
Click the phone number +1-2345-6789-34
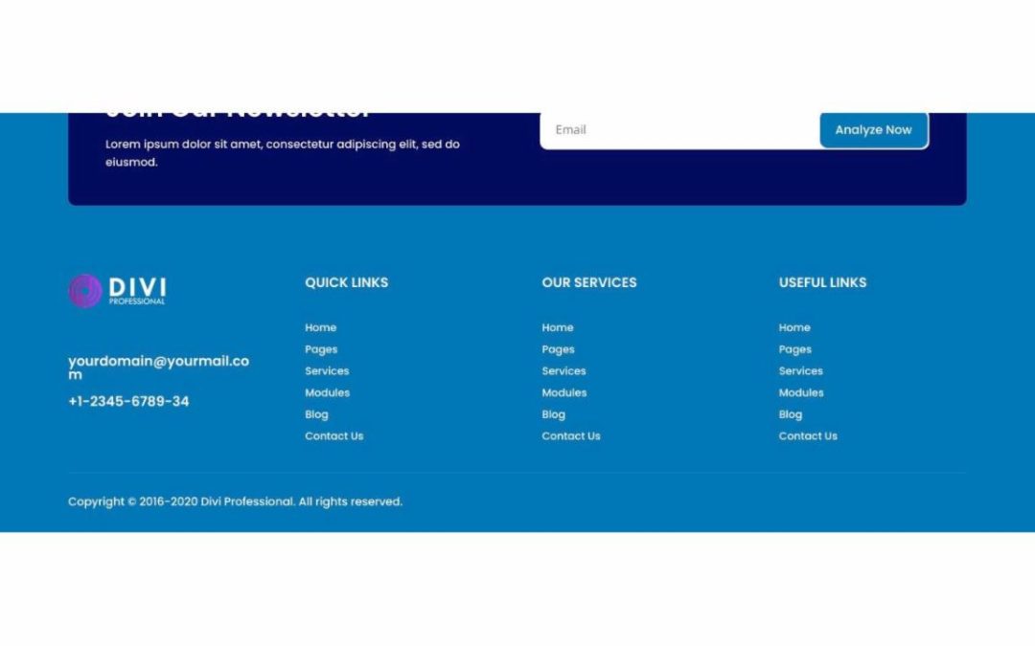point(128,401)
